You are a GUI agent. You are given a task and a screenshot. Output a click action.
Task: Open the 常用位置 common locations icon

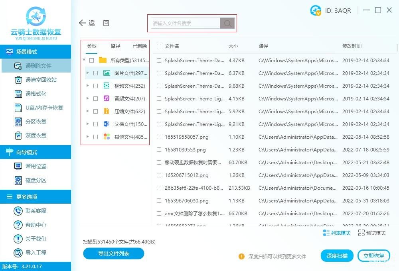[18, 166]
